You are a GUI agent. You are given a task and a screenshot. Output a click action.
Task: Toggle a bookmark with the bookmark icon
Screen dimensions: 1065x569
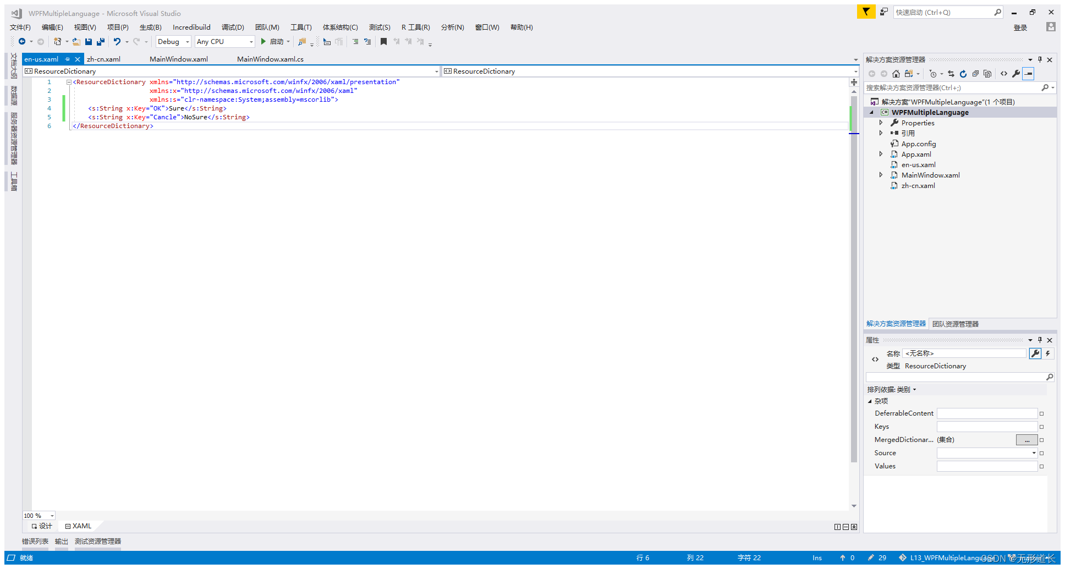tap(384, 41)
